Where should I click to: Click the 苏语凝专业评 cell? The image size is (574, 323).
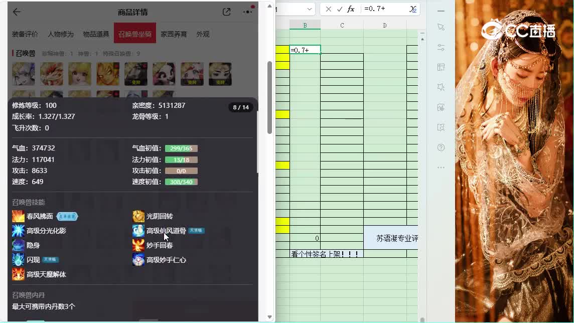click(391, 238)
